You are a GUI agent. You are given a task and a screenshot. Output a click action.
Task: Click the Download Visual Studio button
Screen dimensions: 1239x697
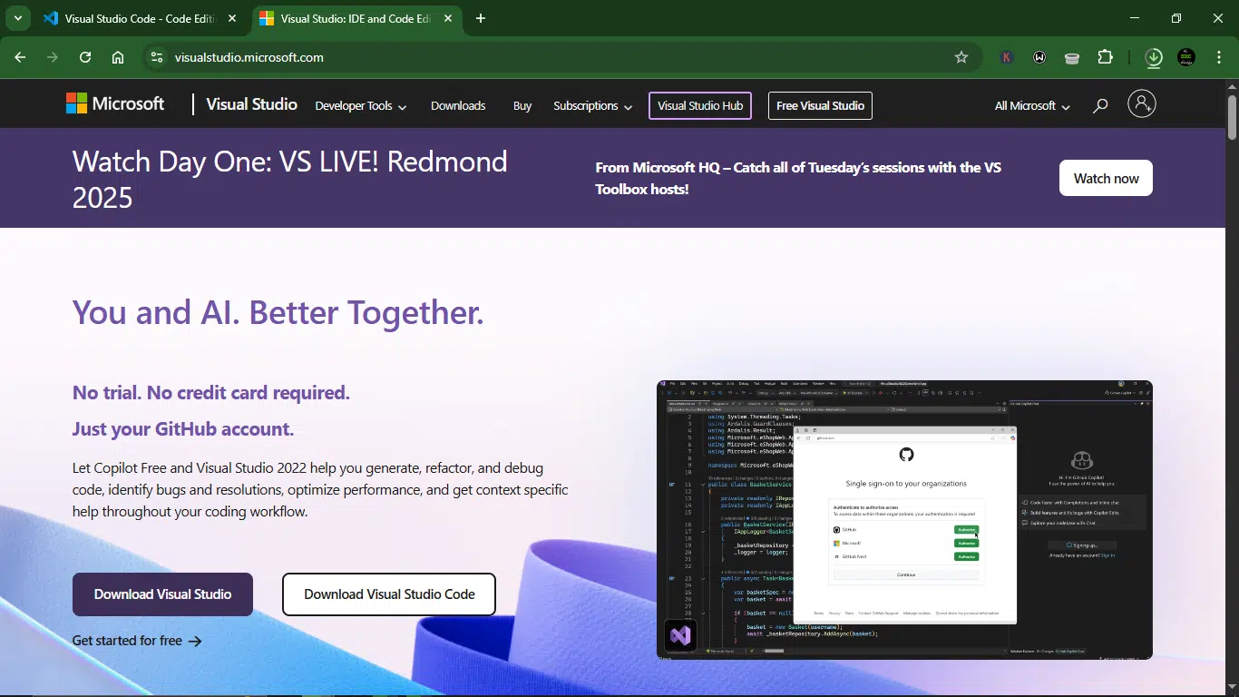coord(162,594)
